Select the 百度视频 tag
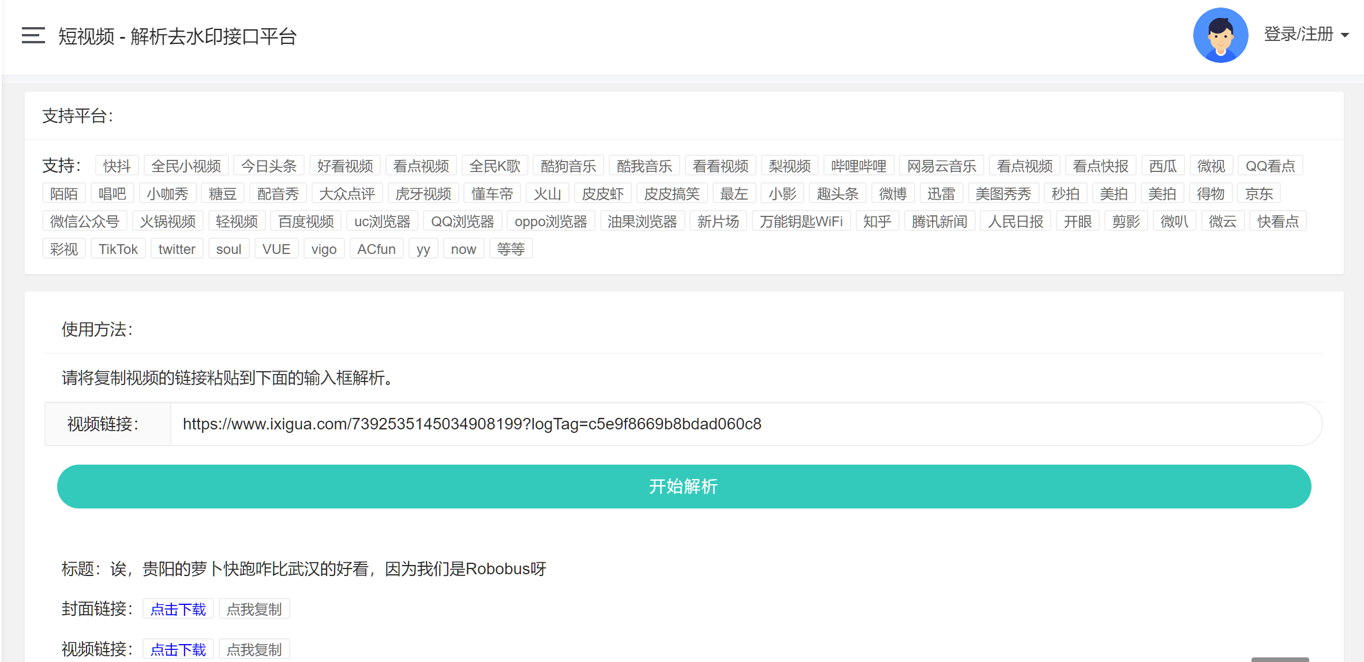1364x662 pixels. (306, 221)
